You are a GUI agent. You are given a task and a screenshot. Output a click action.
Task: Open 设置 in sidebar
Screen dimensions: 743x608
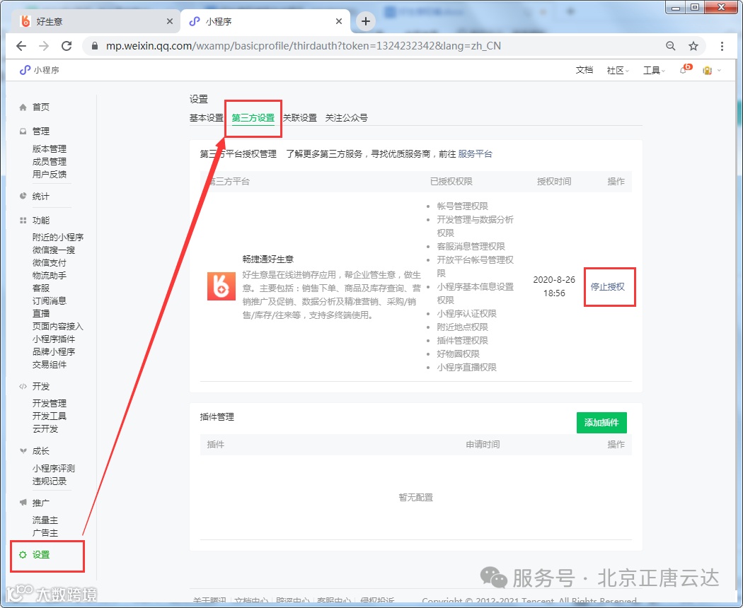[x=41, y=554]
